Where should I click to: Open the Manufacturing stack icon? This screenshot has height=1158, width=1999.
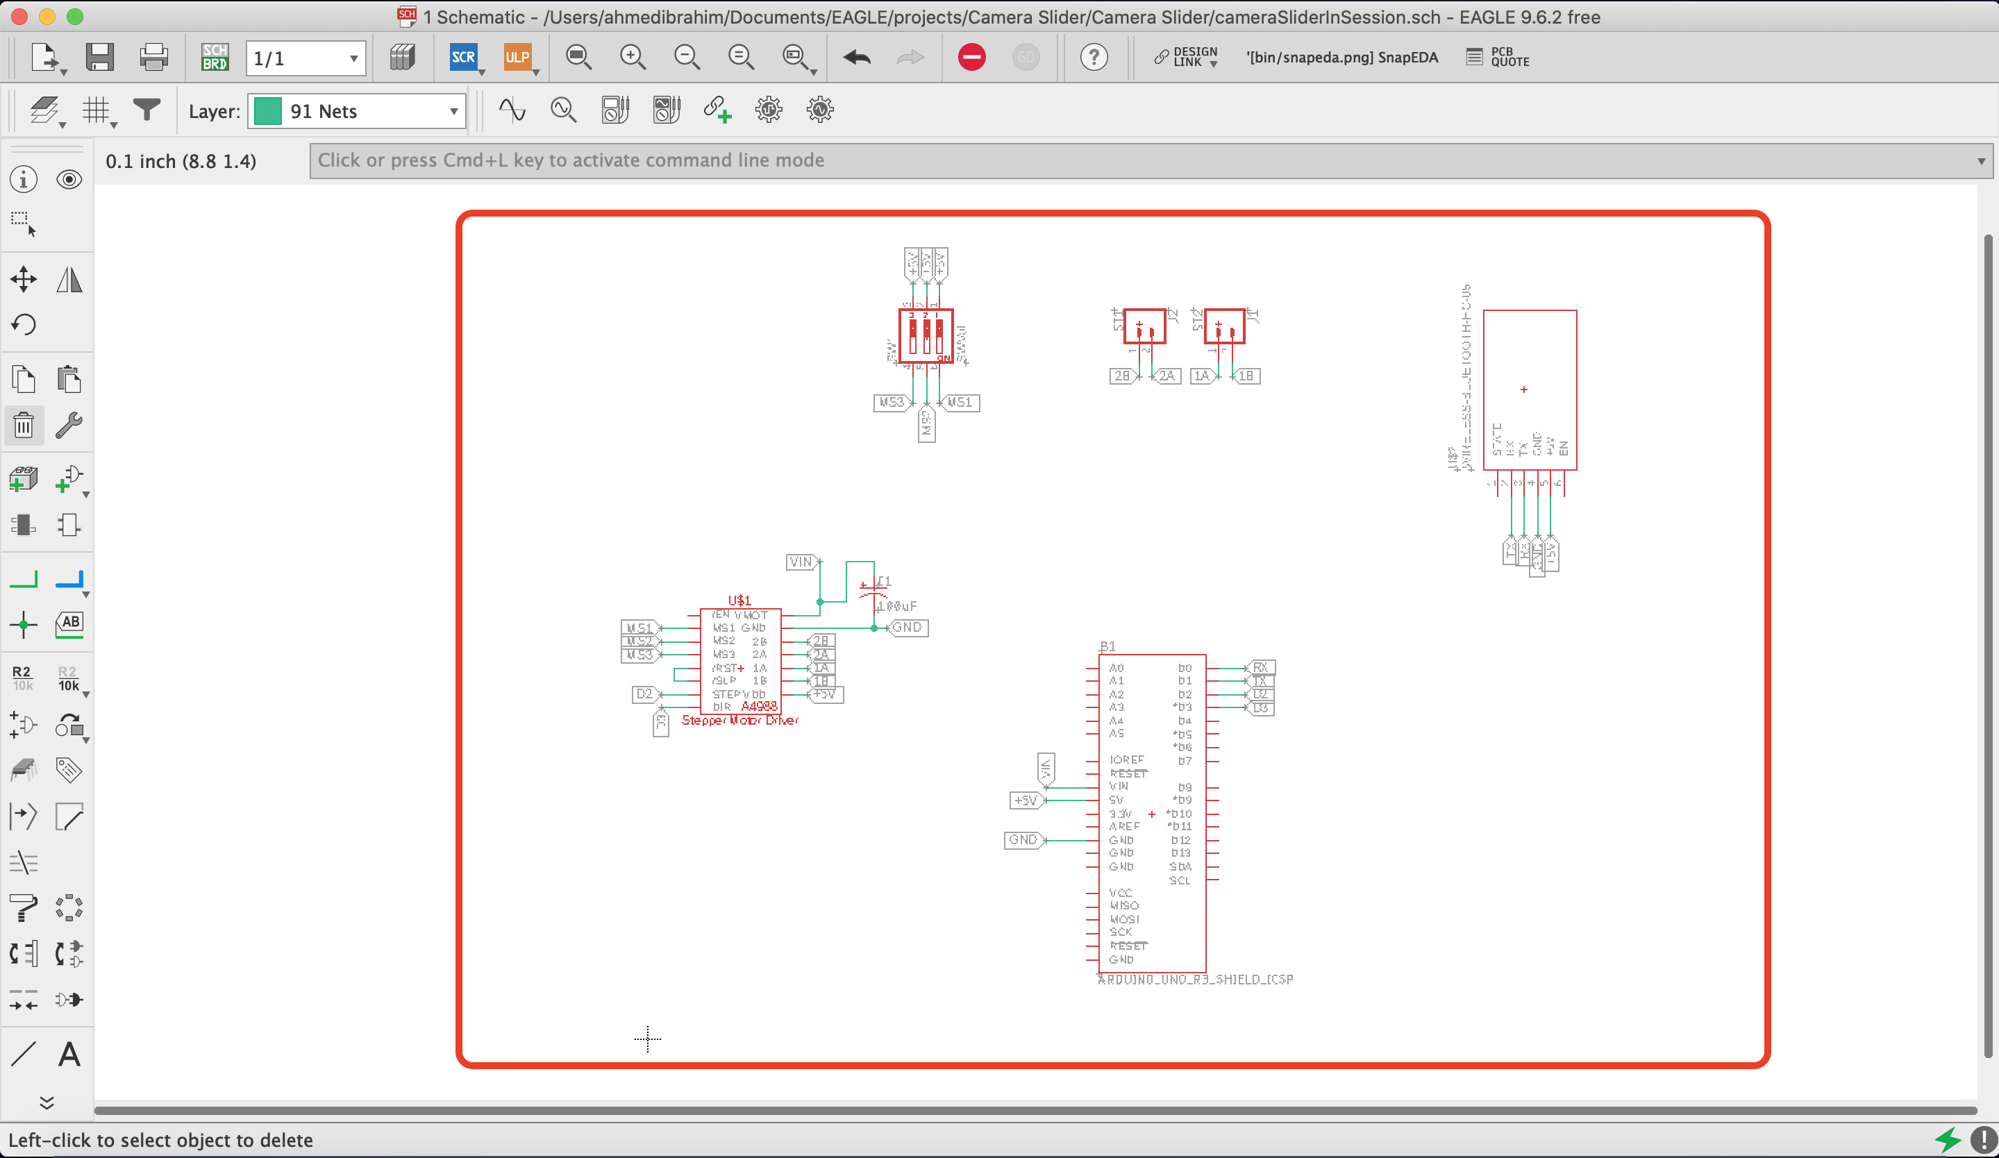coord(402,57)
